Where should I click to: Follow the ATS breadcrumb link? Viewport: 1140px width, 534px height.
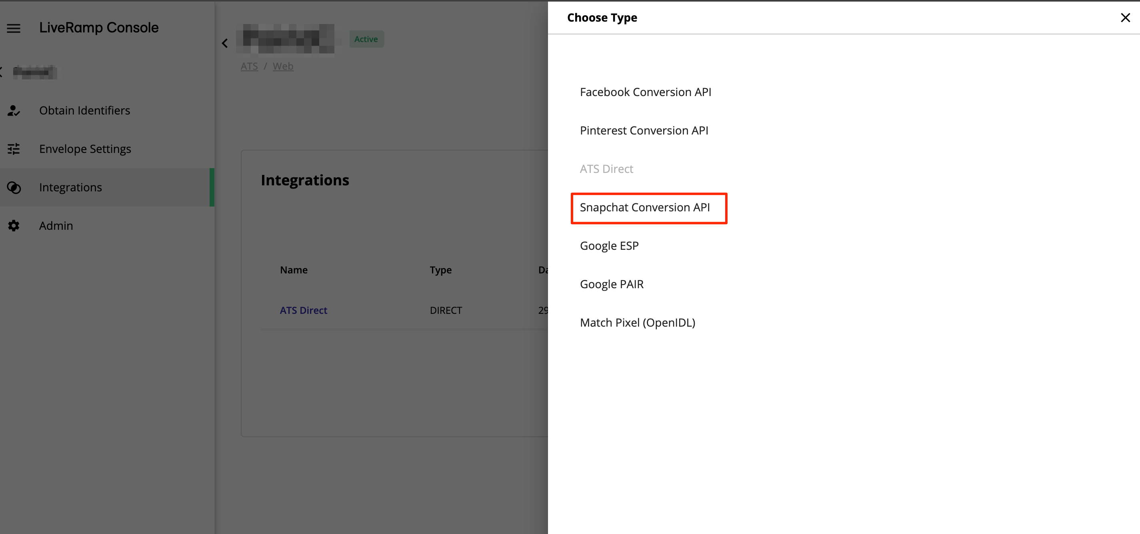point(249,66)
